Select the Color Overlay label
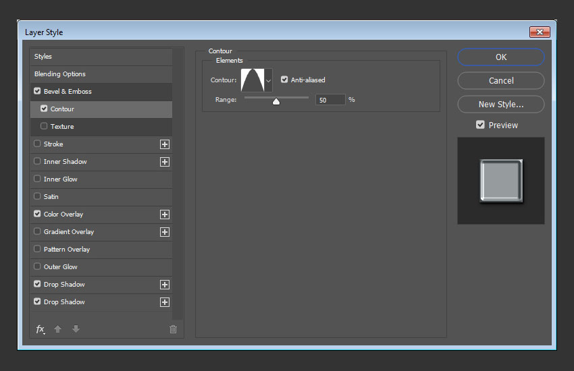Screen dimensions: 574x371 coord(63,215)
